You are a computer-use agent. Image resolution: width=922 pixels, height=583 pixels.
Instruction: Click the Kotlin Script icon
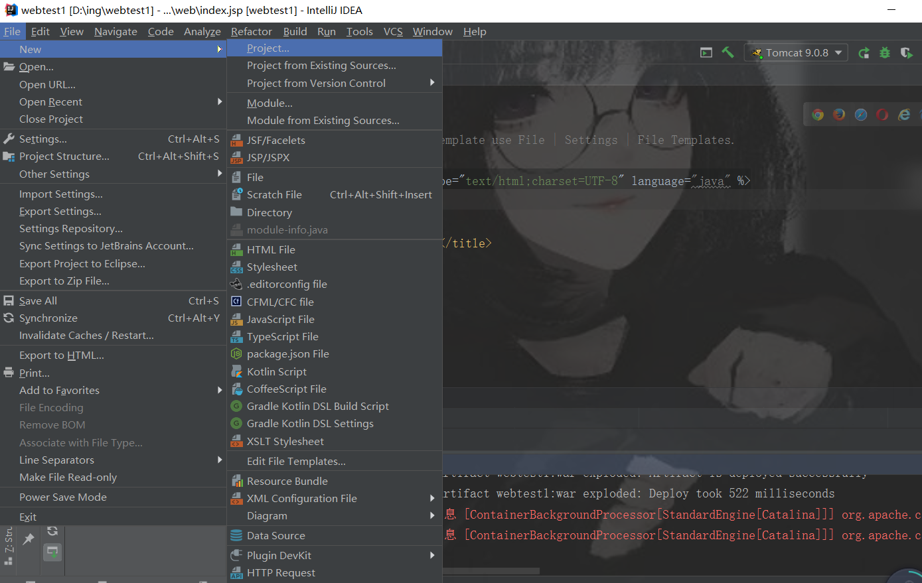point(236,372)
